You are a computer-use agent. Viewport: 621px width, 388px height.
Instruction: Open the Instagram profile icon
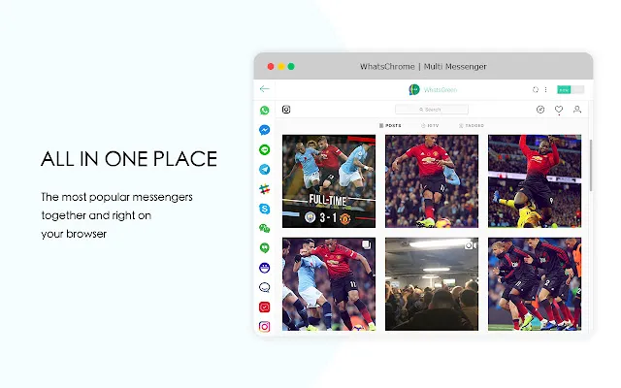pyautogui.click(x=577, y=110)
